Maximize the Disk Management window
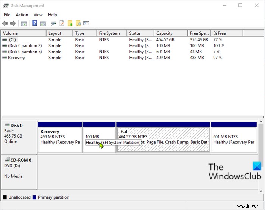This screenshot has width=265, height=210. [x=240, y=5]
